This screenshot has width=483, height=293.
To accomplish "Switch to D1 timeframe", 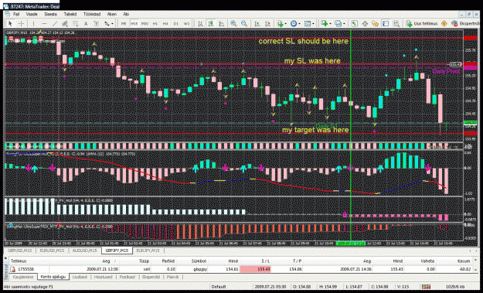I will click(176, 24).
